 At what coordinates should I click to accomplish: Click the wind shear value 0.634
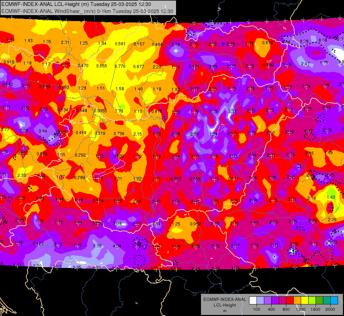coord(63,110)
